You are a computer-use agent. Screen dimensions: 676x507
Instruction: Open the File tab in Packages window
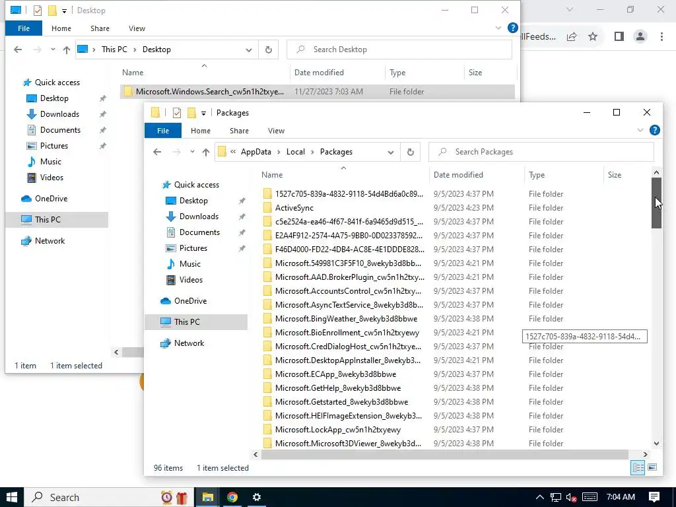(x=163, y=131)
